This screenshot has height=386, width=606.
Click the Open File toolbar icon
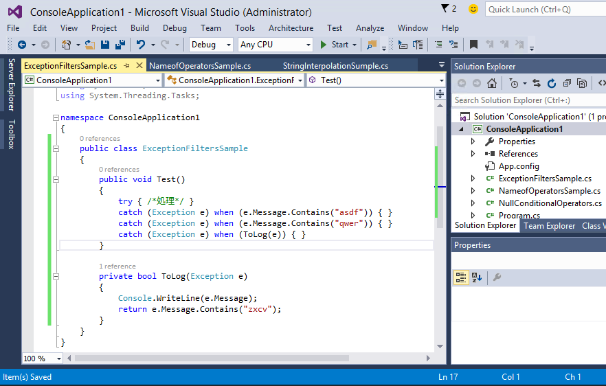pos(89,45)
